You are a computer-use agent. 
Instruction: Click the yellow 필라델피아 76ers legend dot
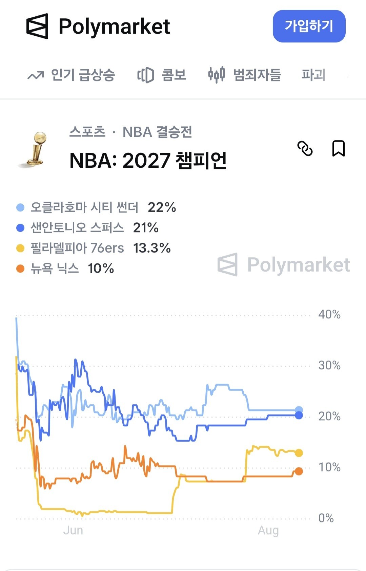[x=20, y=248]
